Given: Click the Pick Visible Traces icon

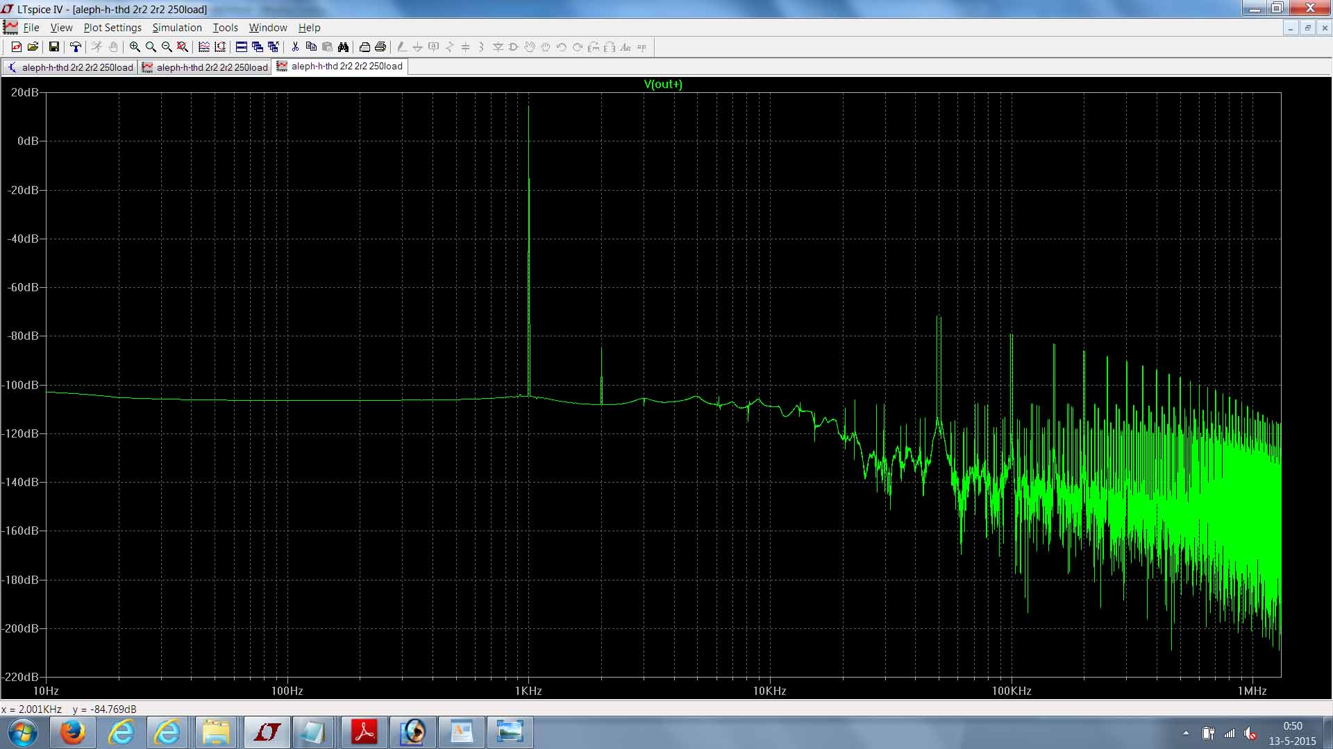Looking at the screenshot, I should pyautogui.click(x=220, y=47).
